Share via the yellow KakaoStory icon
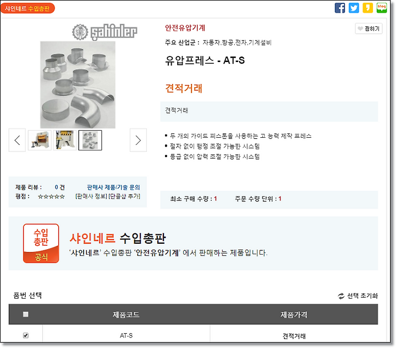Viewport: 396px width, 348px height. click(x=367, y=8)
